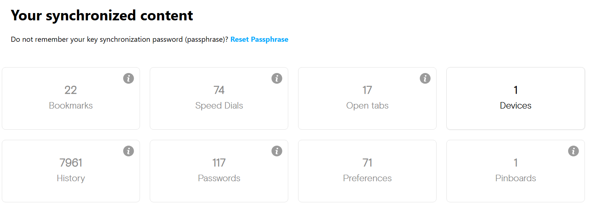
Task: Click the "Your synchronized content" heading
Action: click(102, 16)
